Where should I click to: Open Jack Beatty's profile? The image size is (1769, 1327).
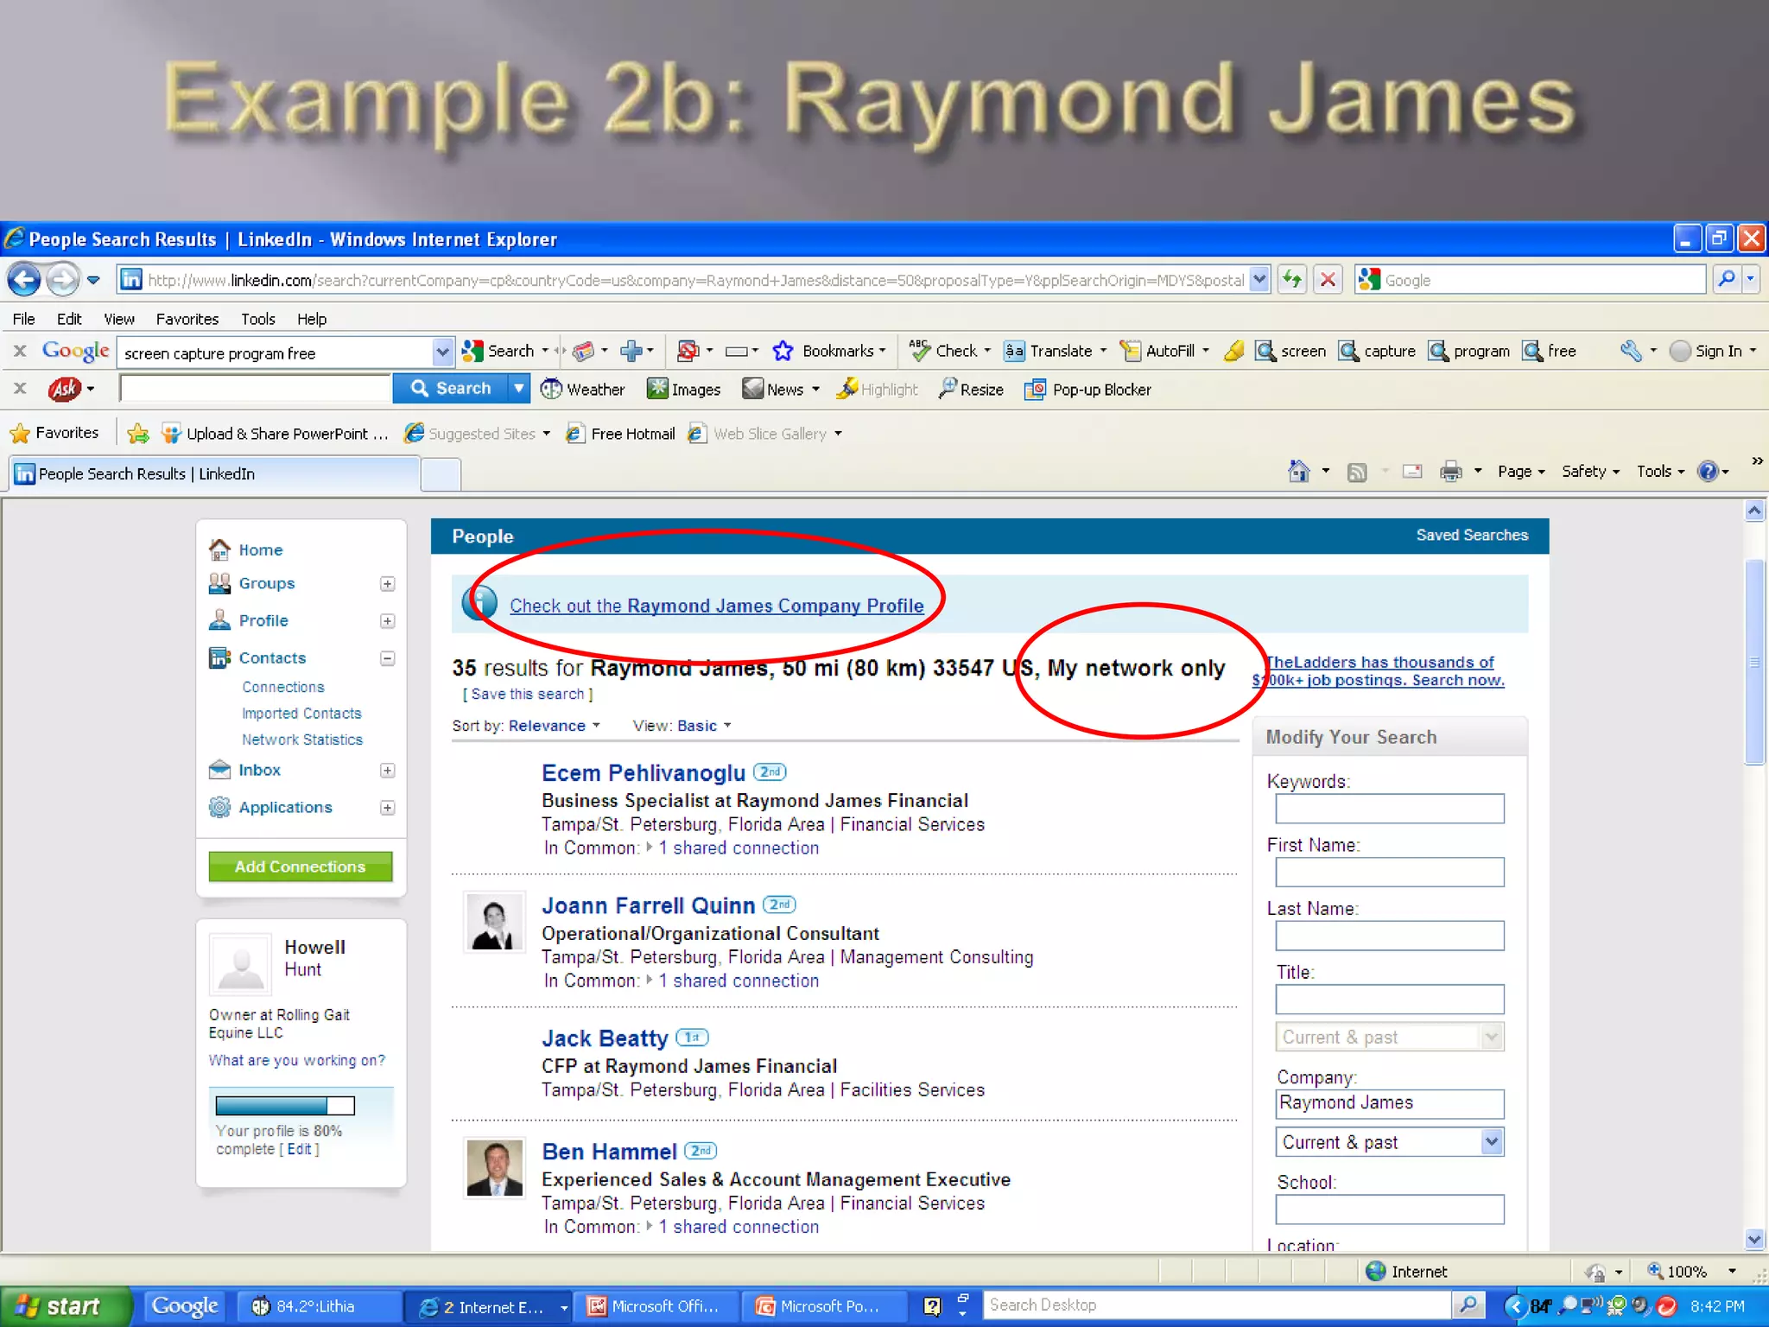click(x=605, y=1038)
